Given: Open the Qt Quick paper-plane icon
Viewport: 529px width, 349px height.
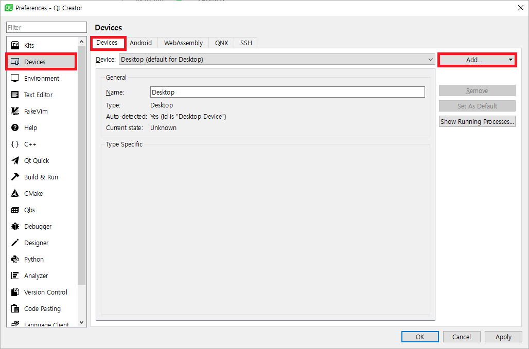Looking at the screenshot, I should pos(15,160).
